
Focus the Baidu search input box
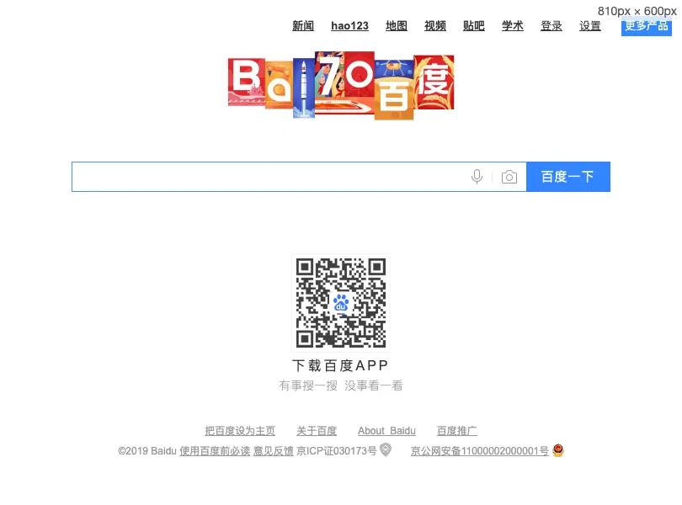pyautogui.click(x=299, y=177)
